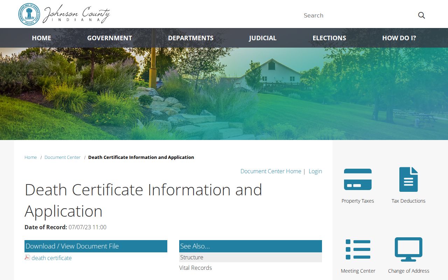Open the ELECTIONS menu

pyautogui.click(x=329, y=38)
